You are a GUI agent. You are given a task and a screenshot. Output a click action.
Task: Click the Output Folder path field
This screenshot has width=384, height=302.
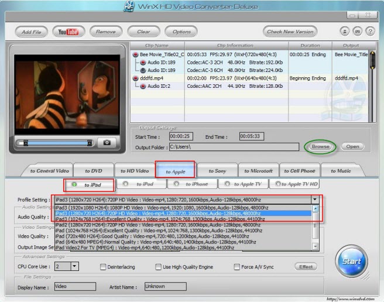coord(234,147)
